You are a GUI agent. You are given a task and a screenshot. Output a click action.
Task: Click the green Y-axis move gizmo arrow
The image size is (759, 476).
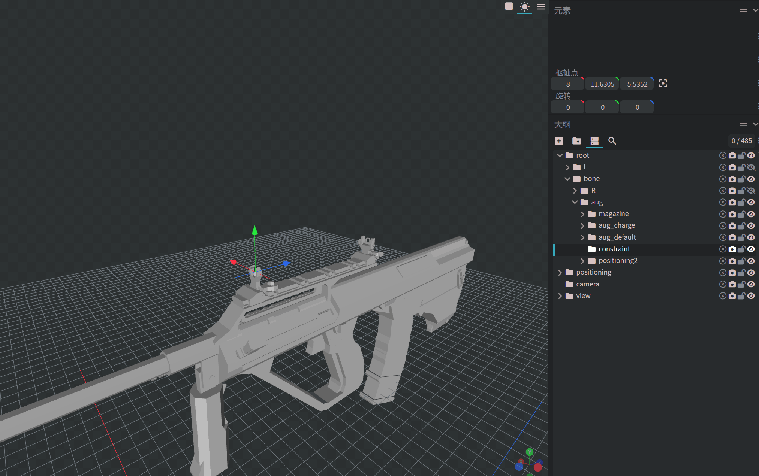[255, 230]
